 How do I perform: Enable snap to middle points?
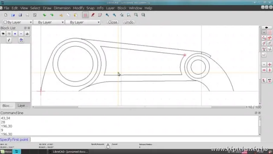click(270, 43)
